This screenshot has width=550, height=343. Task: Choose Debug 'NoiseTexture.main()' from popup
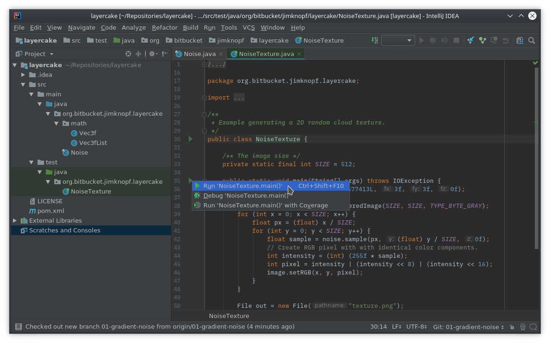click(271, 195)
